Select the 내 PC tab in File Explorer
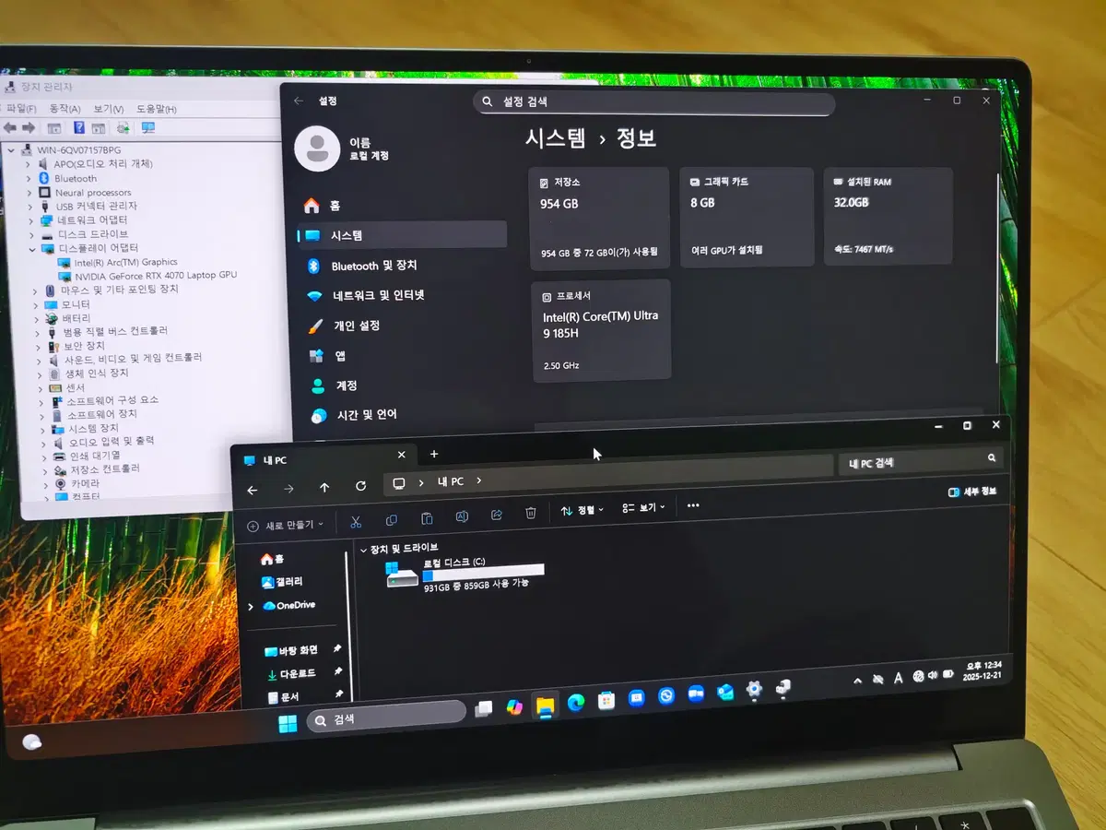The image size is (1106, 830). tap(322, 459)
